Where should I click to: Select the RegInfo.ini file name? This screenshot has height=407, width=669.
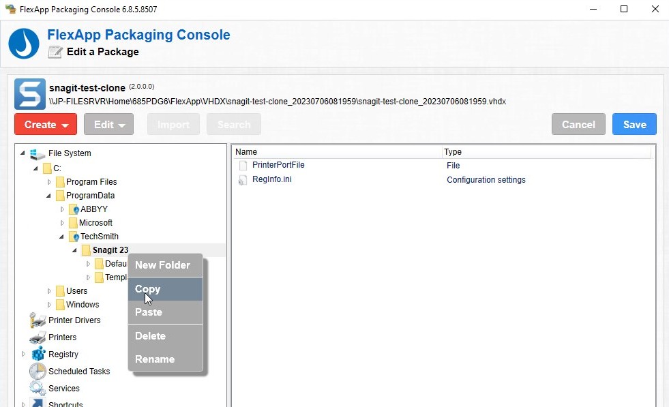[x=272, y=179]
